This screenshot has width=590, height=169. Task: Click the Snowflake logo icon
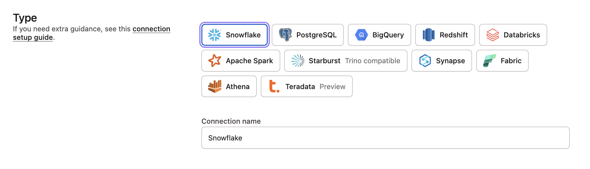pos(214,35)
